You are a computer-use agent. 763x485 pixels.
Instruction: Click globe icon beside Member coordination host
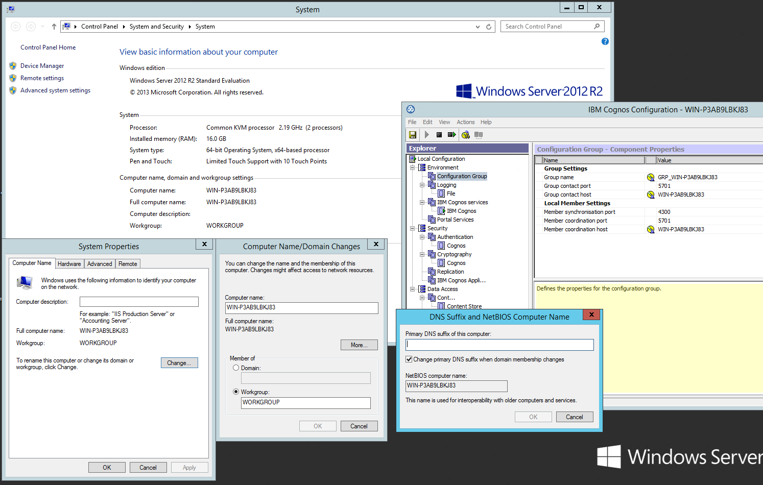click(x=651, y=229)
